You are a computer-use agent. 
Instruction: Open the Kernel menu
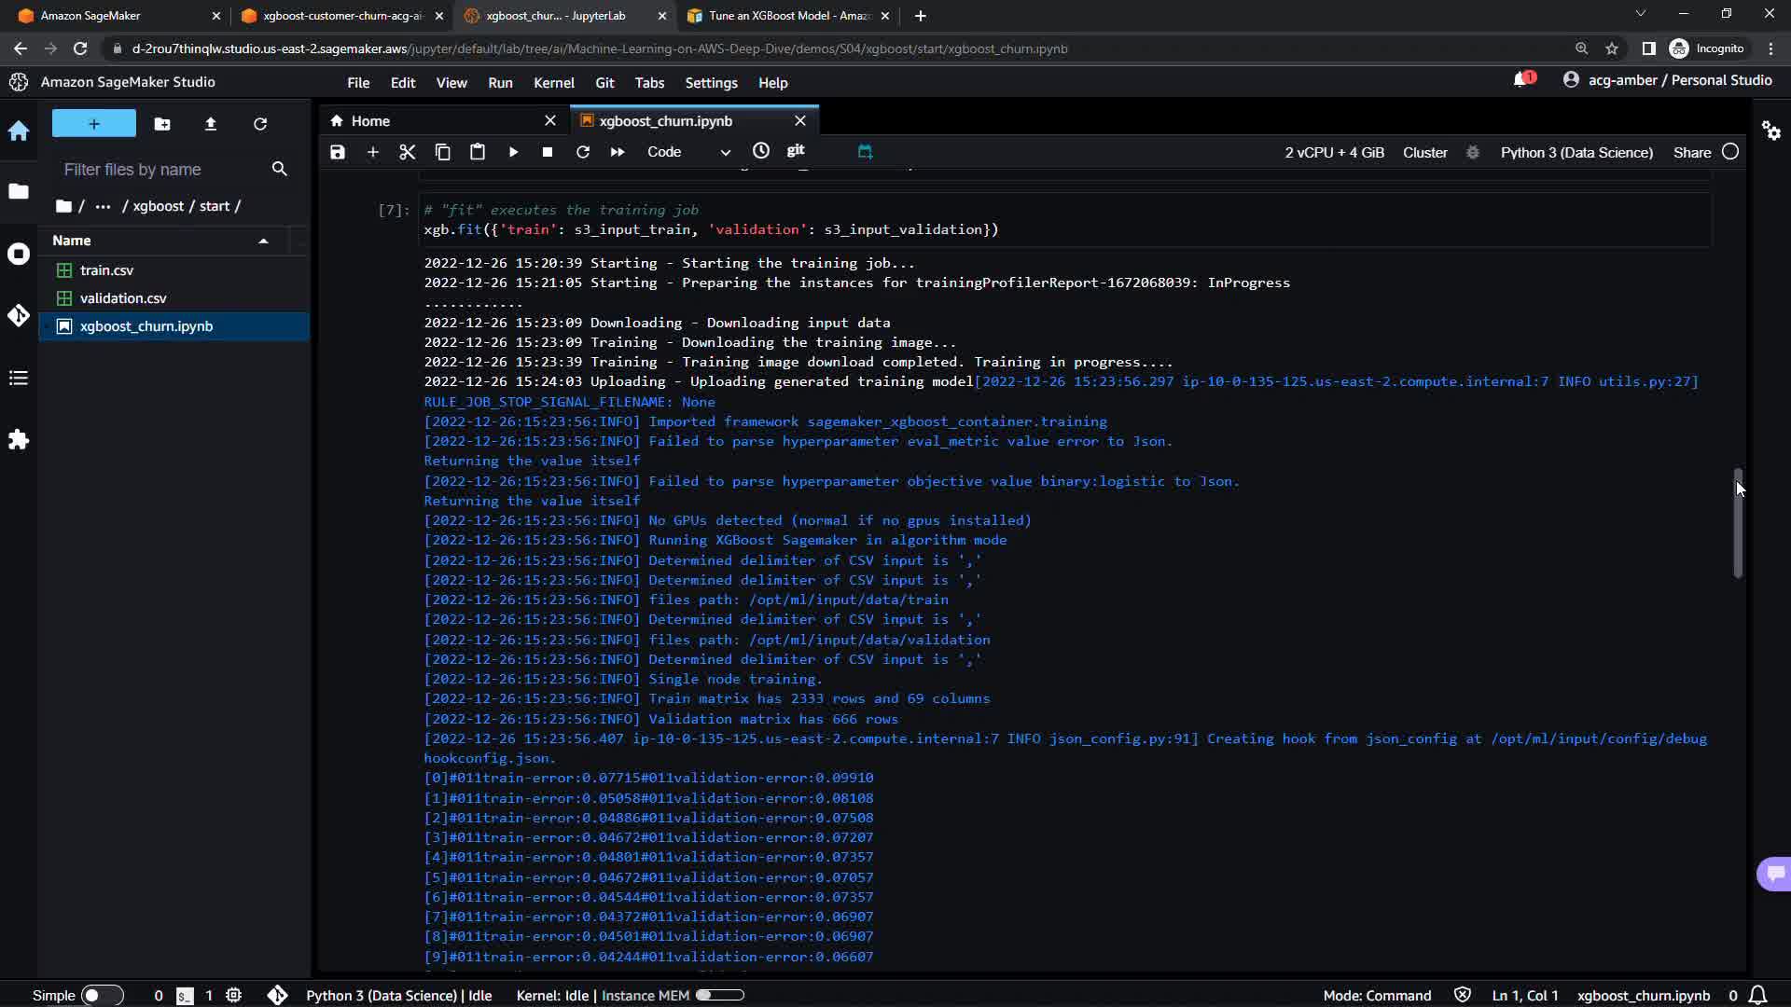[x=553, y=83]
